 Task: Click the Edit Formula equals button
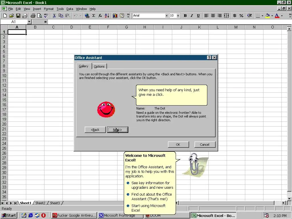point(45,22)
